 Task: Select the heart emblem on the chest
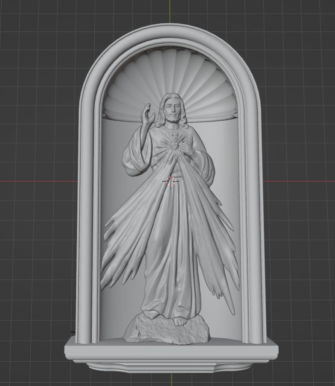(175, 146)
